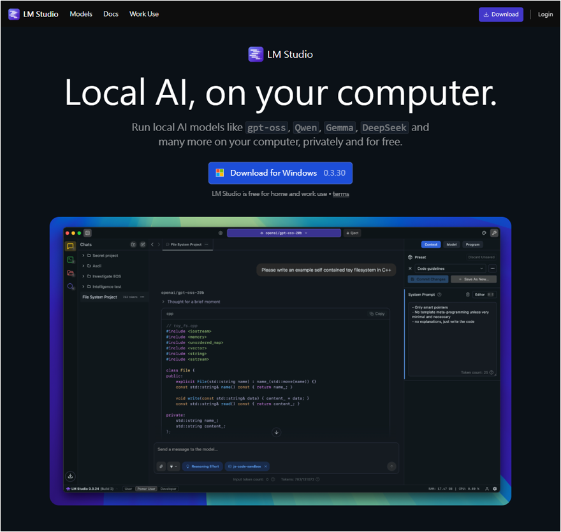Switch to Power User mode
561x532 pixels.
pos(146,489)
